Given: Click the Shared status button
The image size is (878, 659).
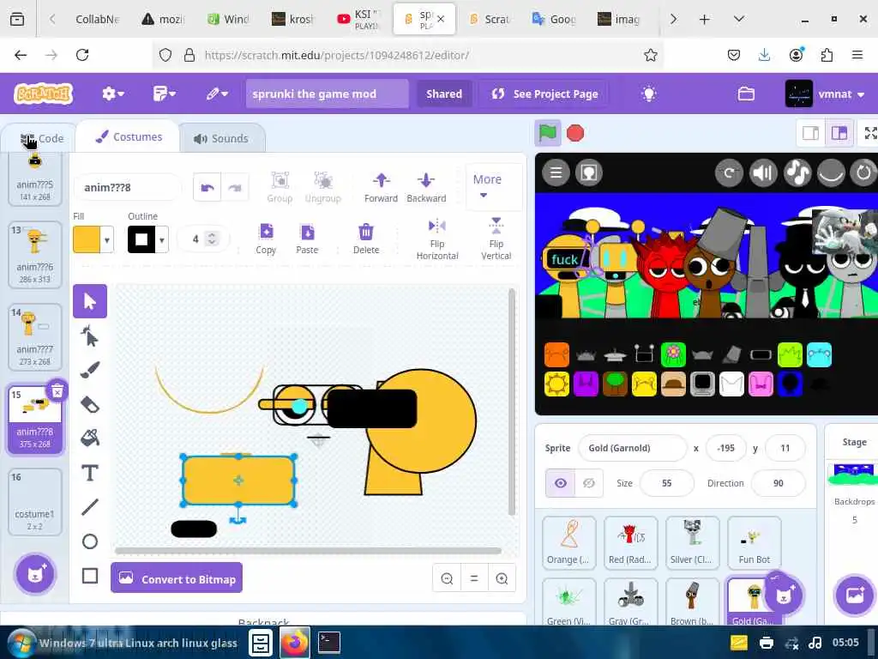Looking at the screenshot, I should click(444, 94).
